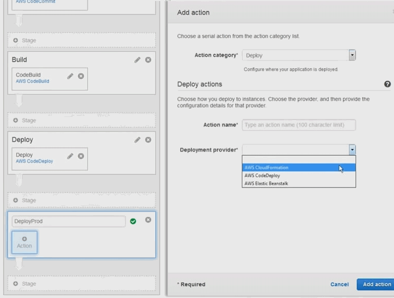Edit the AWS CodeDeploy action

(70, 156)
